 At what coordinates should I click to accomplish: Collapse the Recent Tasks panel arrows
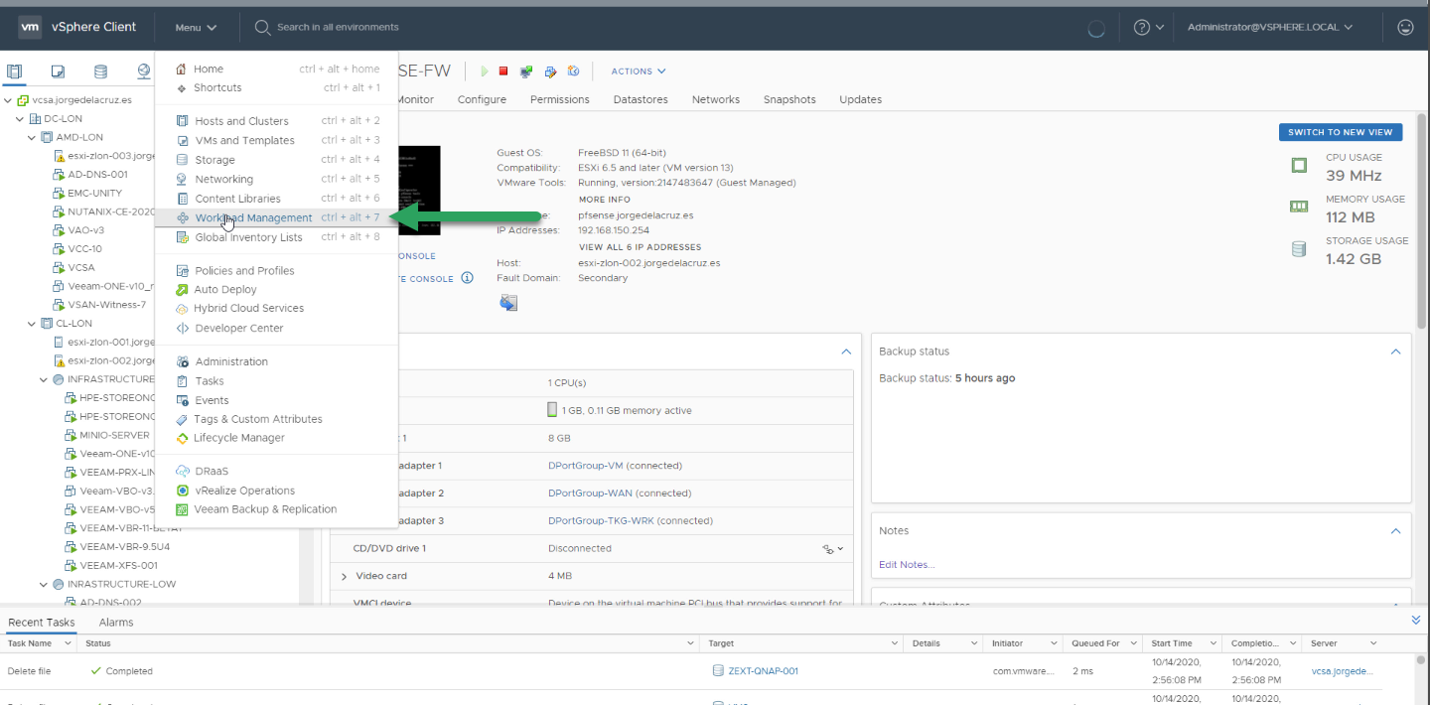[1415, 620]
